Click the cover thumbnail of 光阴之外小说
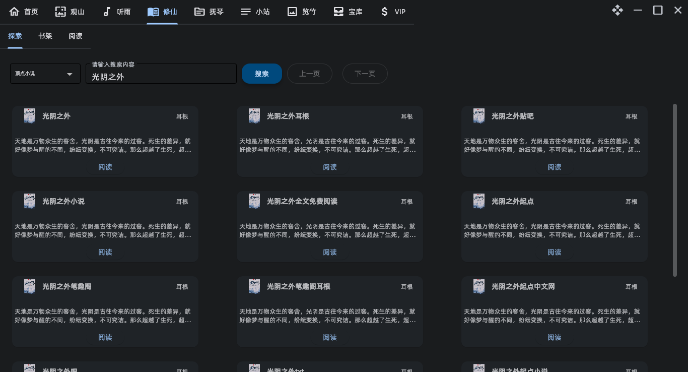 (30, 201)
